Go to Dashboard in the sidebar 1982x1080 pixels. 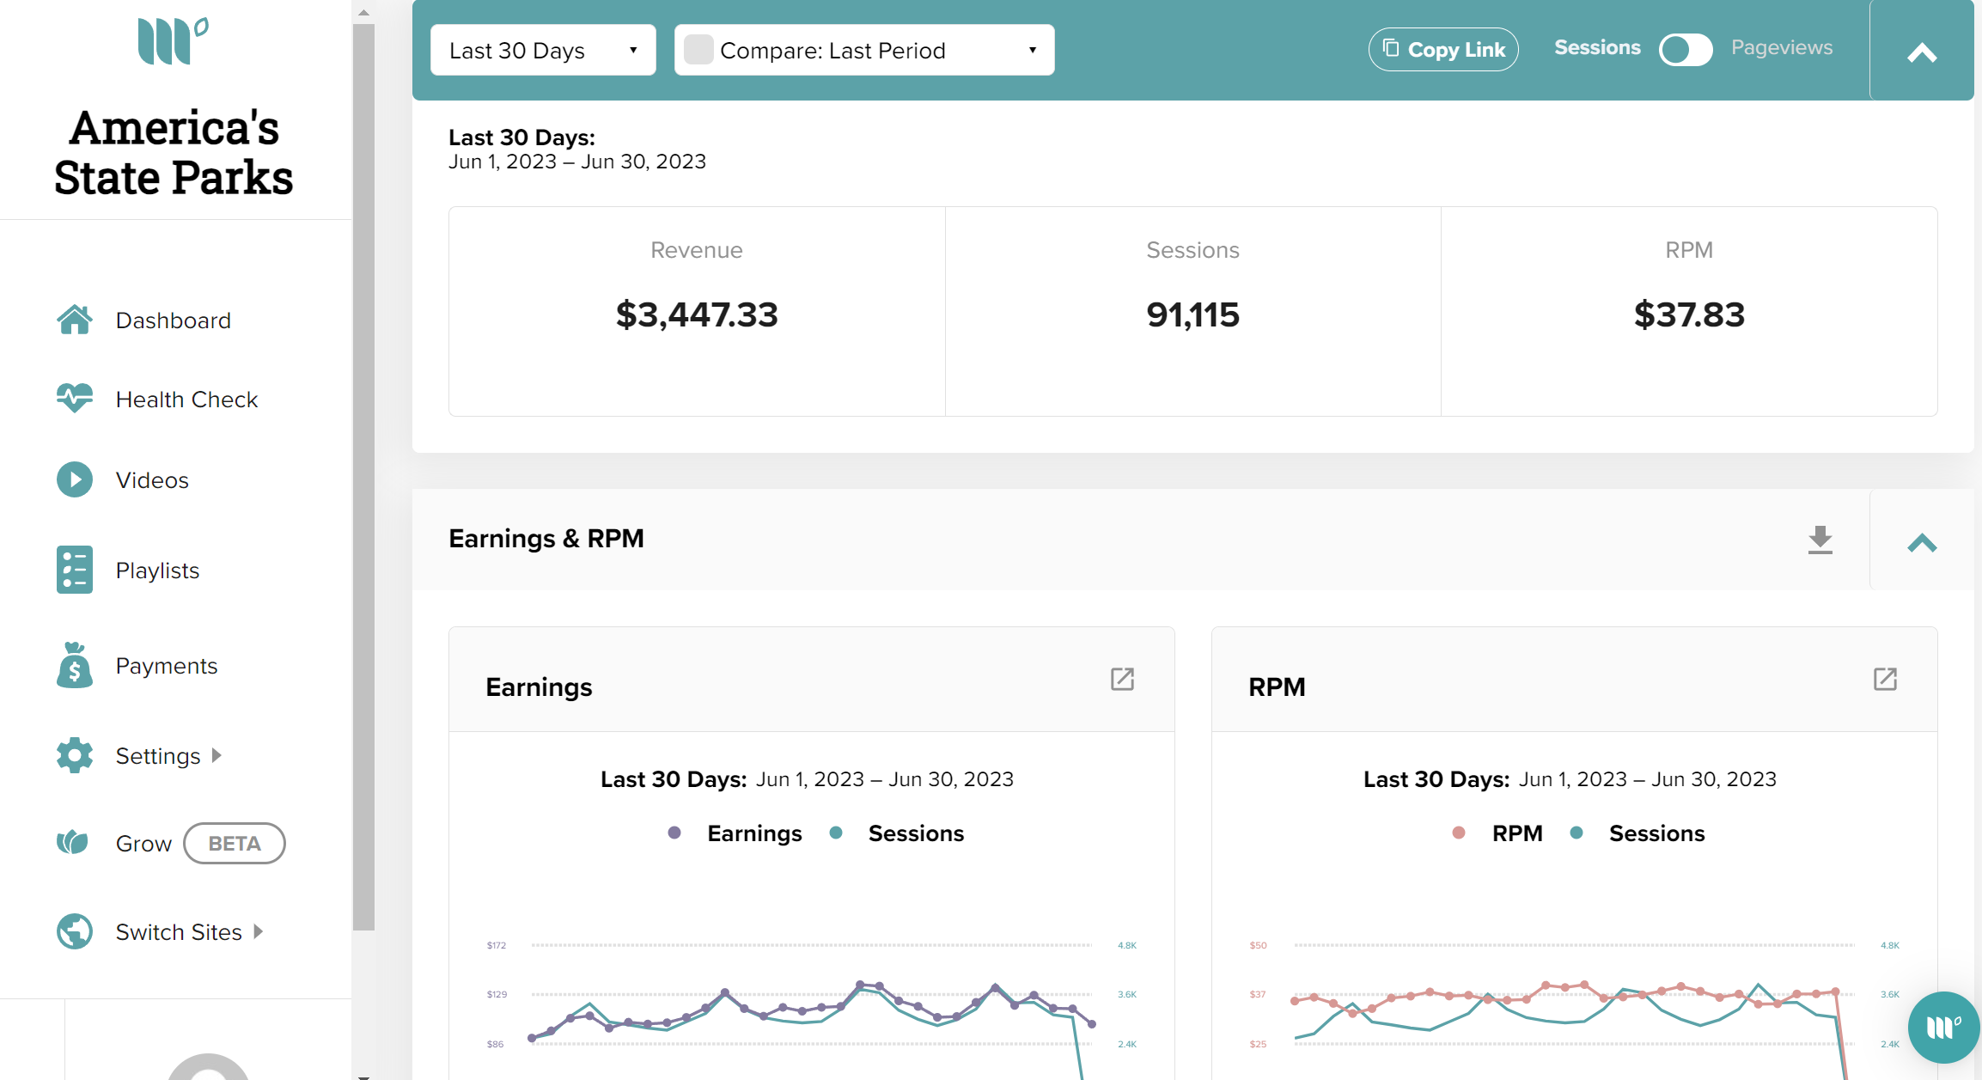[174, 320]
